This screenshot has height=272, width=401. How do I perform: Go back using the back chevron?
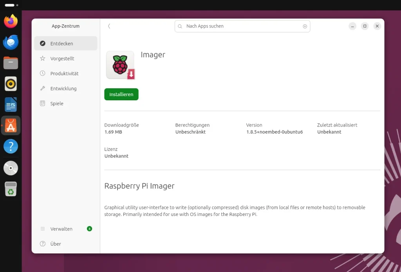point(109,26)
